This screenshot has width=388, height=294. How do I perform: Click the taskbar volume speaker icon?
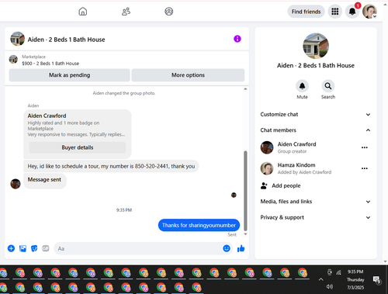330,286
